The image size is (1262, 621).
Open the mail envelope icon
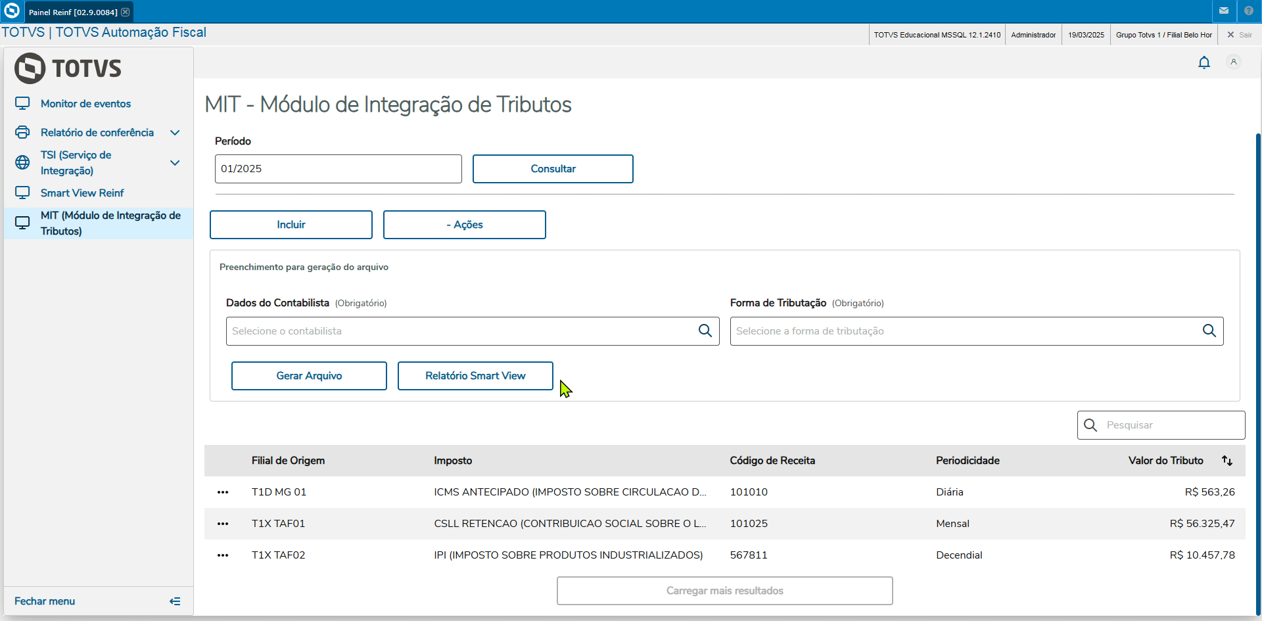[1224, 11]
